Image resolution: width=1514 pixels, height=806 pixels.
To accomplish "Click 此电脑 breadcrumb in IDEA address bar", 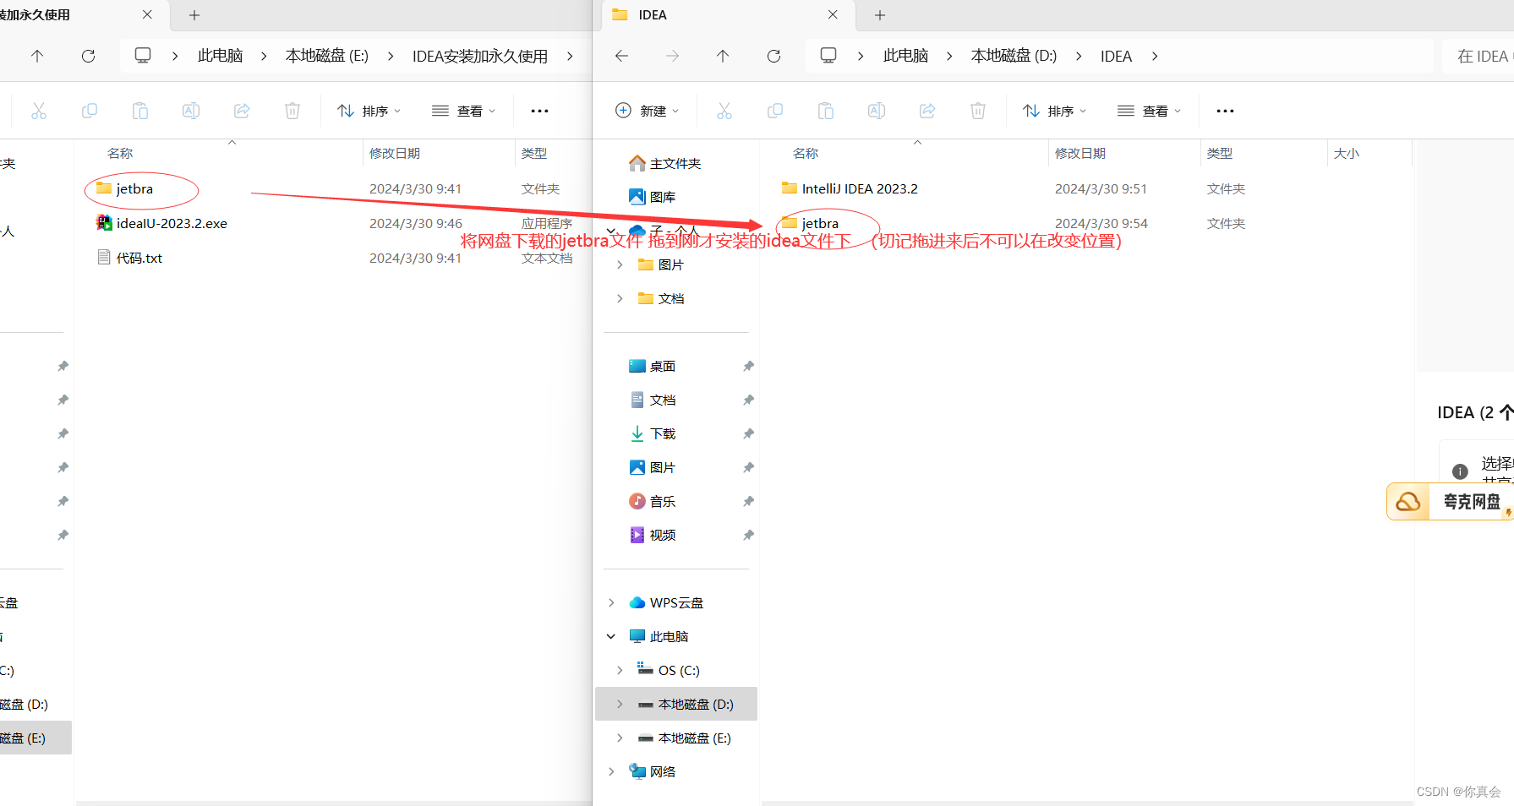I will coord(905,56).
